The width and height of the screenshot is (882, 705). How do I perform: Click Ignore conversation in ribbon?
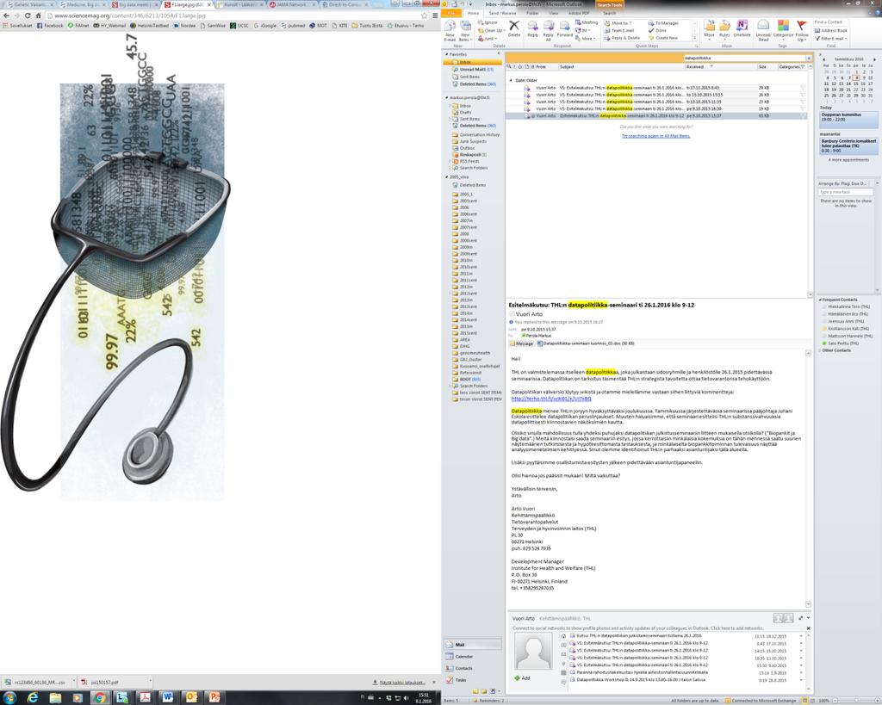[488, 23]
